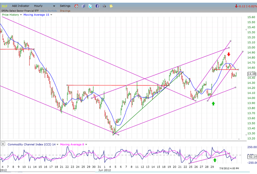Share the chart on Twitter
Image resolution: width=257 pixels, height=174 pixels.
coord(90,6)
